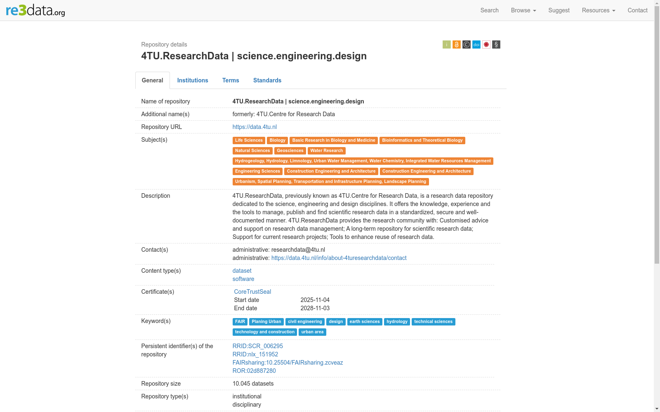660x412 pixels.
Task: Click the software content type link
Action: point(243,279)
